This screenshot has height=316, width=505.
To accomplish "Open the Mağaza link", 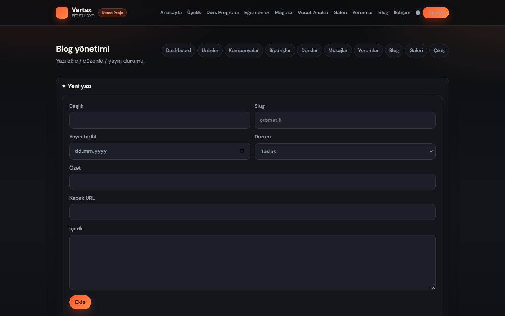I will click(283, 13).
